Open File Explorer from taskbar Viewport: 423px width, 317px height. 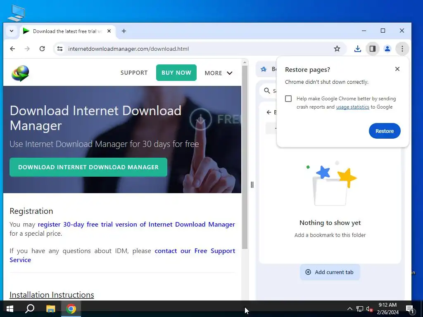coord(50,309)
